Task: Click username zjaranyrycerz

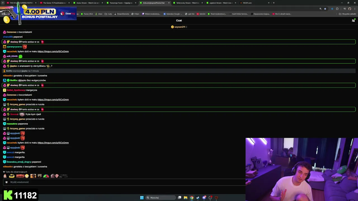Action: tap(14, 47)
